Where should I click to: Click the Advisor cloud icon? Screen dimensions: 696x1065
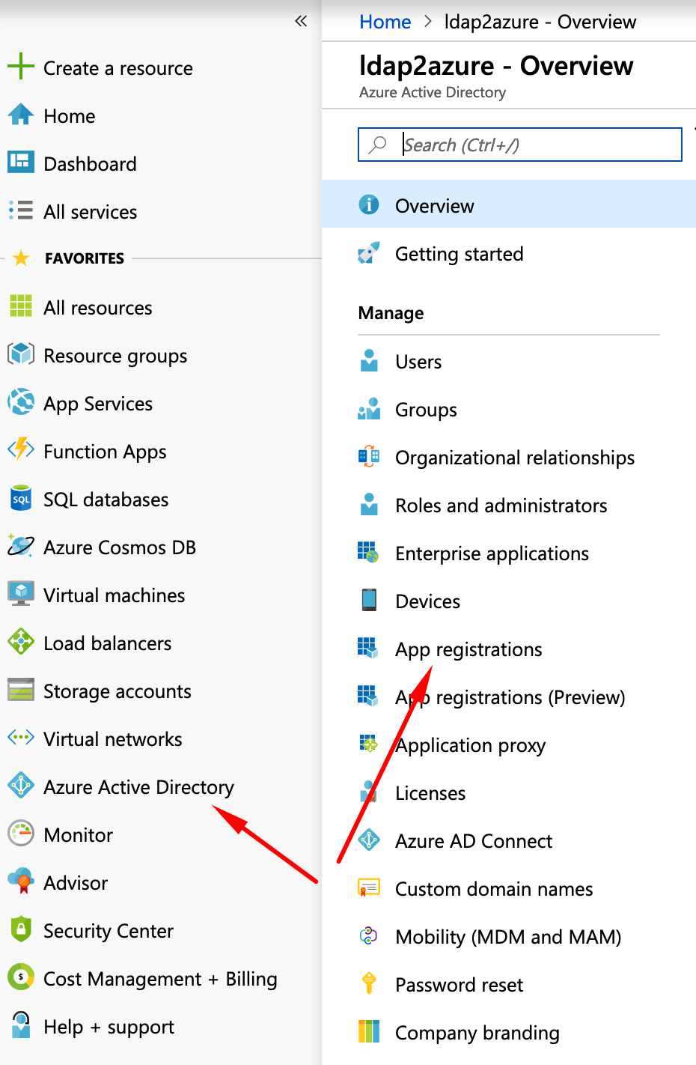tap(21, 881)
